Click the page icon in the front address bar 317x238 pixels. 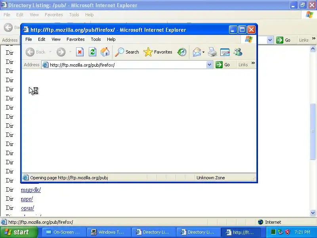pyautogui.click(x=45, y=65)
